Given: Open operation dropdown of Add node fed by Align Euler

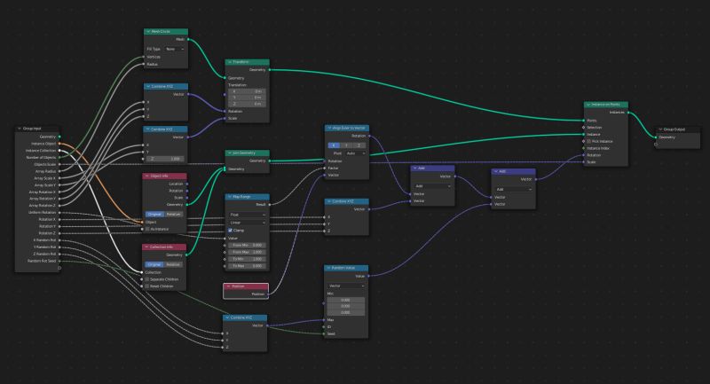Looking at the screenshot, I should pyautogui.click(x=432, y=186).
